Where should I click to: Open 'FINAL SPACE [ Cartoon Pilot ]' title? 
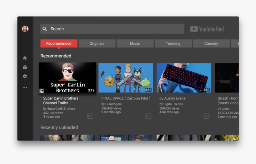point(126,98)
